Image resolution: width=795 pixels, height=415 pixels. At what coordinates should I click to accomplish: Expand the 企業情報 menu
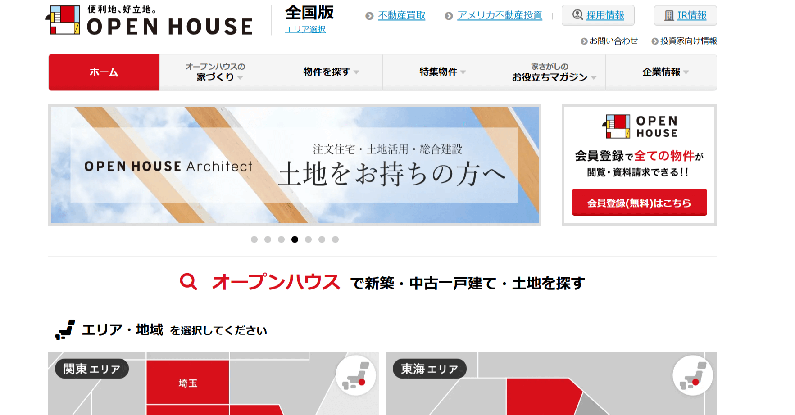click(661, 72)
